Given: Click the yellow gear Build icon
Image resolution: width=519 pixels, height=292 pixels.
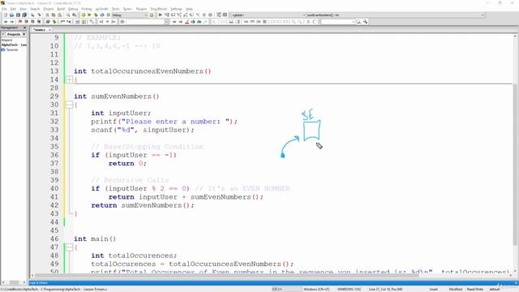Looking at the screenshot, I should click(84, 15).
